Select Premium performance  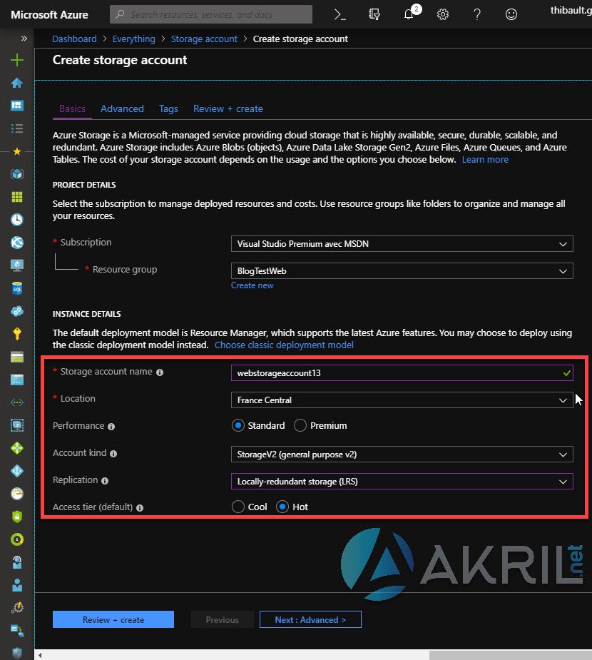point(300,425)
